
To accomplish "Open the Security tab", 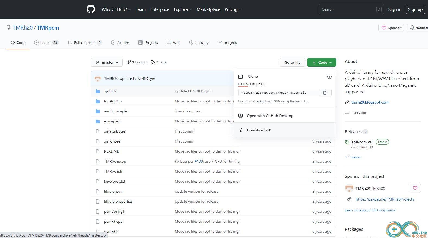I will point(199,43).
